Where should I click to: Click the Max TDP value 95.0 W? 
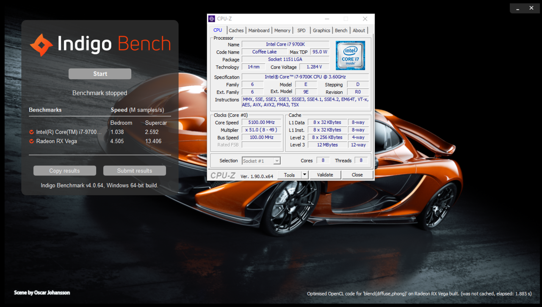pyautogui.click(x=320, y=52)
